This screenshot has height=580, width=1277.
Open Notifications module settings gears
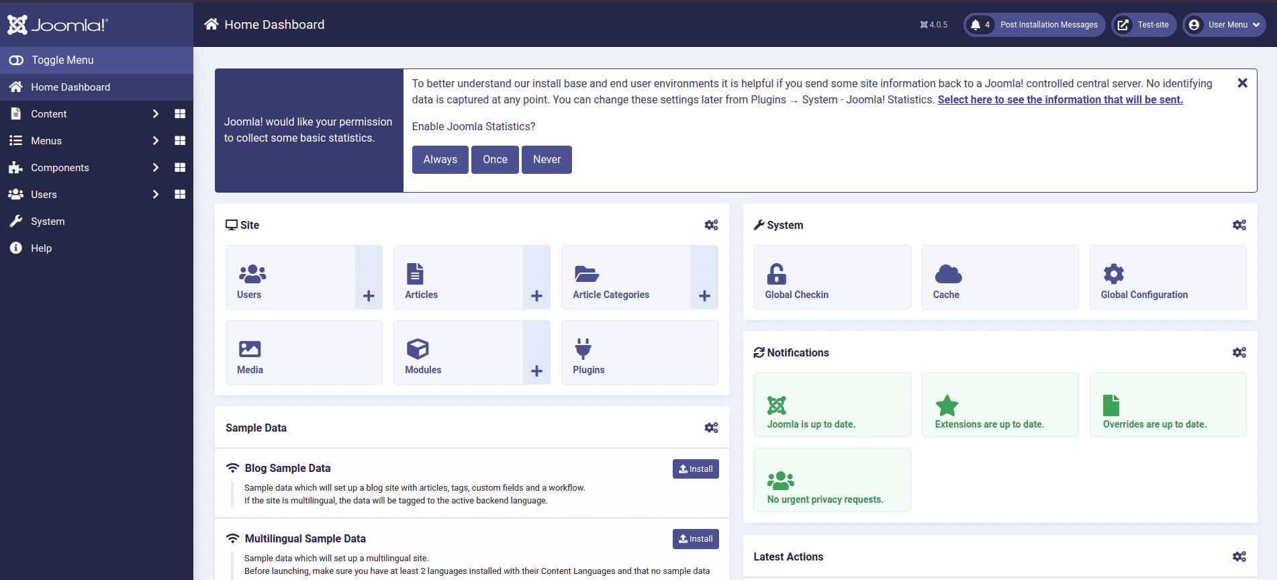tap(1239, 352)
